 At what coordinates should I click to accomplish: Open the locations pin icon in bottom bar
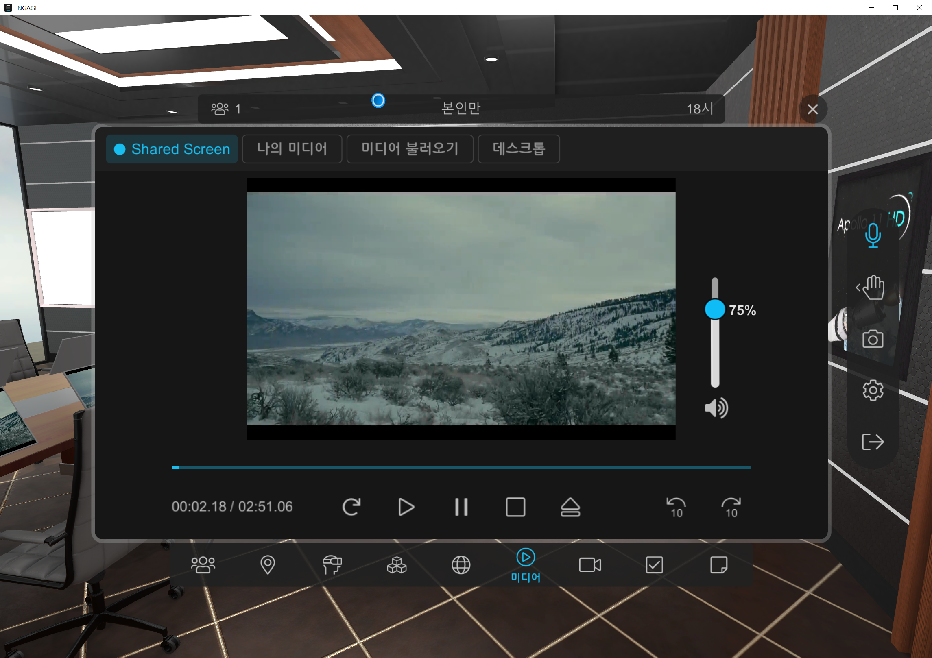click(267, 565)
